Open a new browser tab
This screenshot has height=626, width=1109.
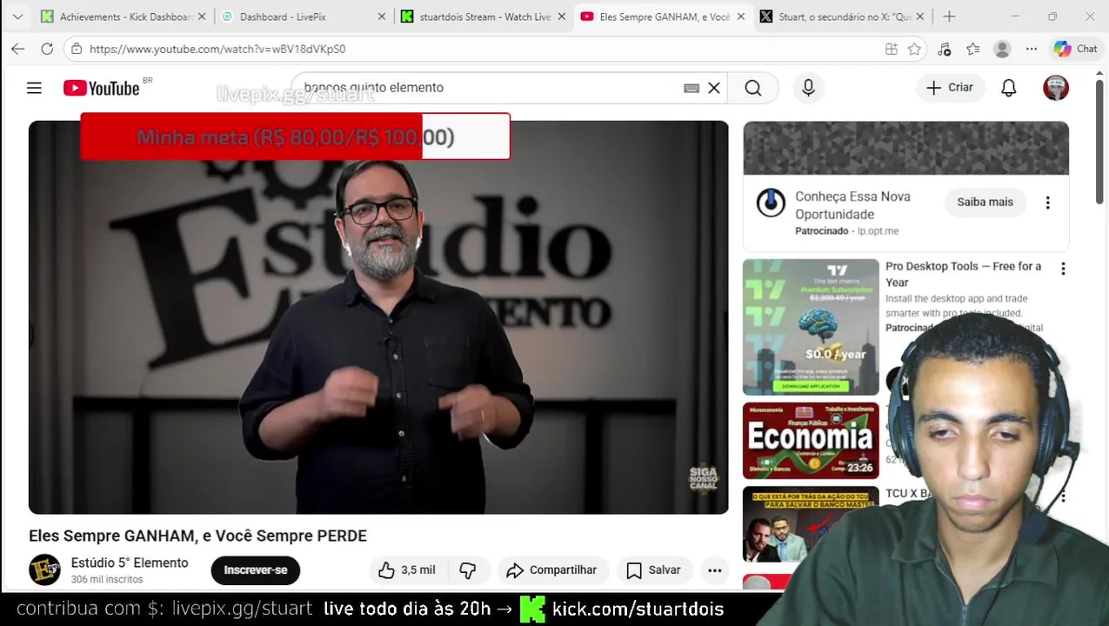click(x=949, y=17)
